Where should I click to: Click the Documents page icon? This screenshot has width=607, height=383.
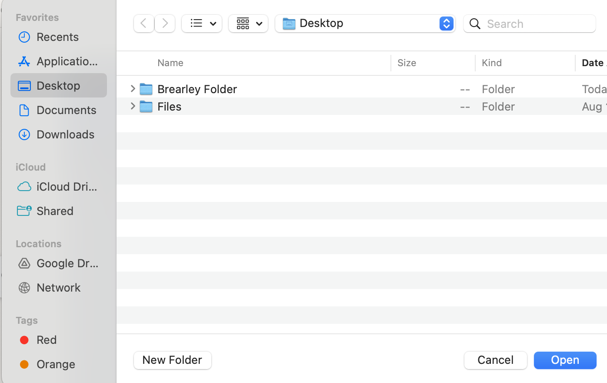tap(24, 110)
